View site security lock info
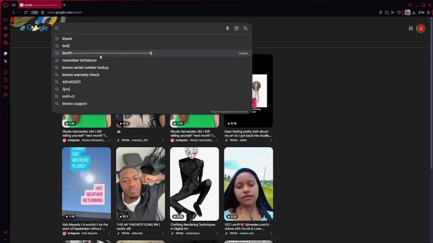 [x=42, y=12]
